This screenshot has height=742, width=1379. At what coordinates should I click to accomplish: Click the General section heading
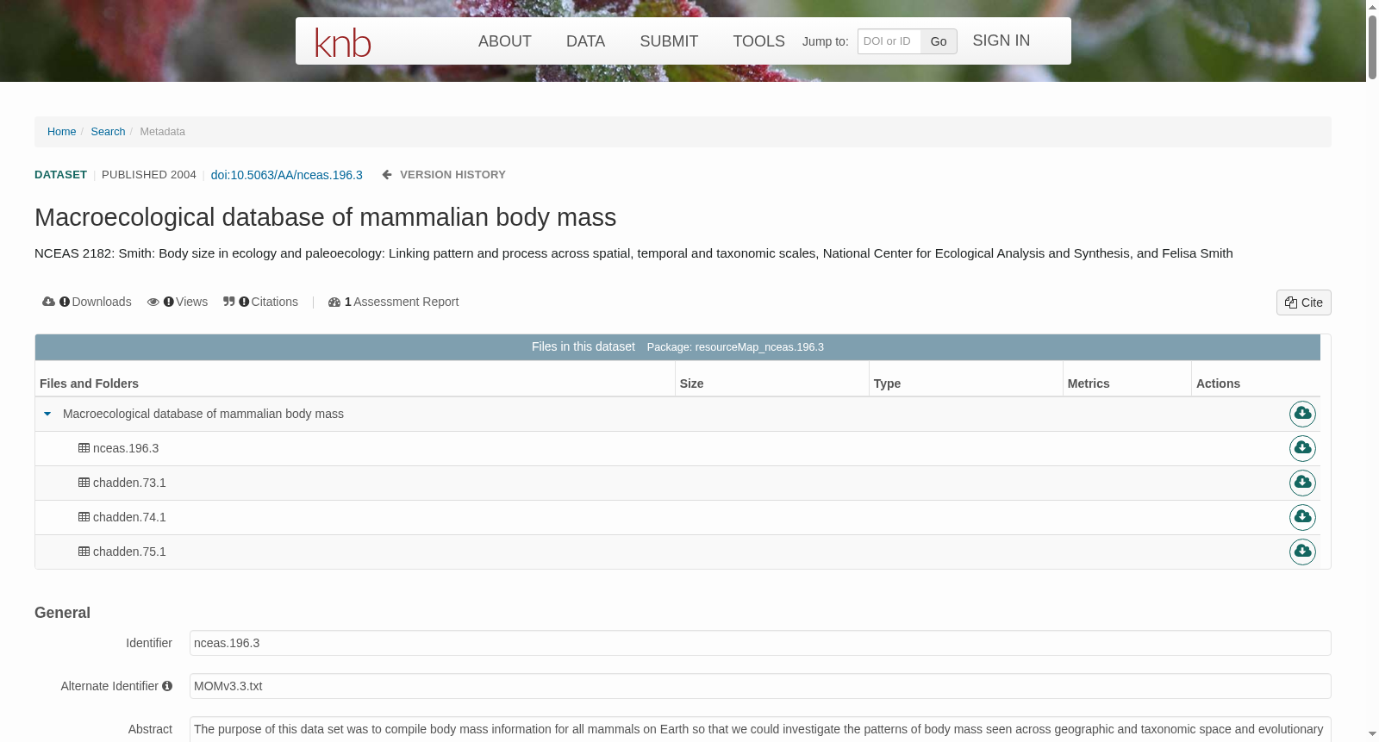(x=62, y=613)
